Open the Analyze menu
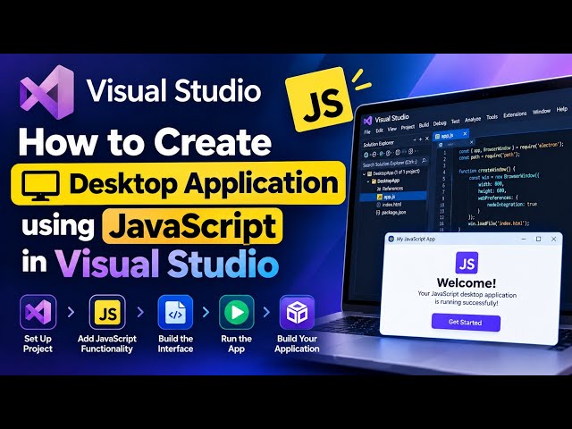 point(473,119)
